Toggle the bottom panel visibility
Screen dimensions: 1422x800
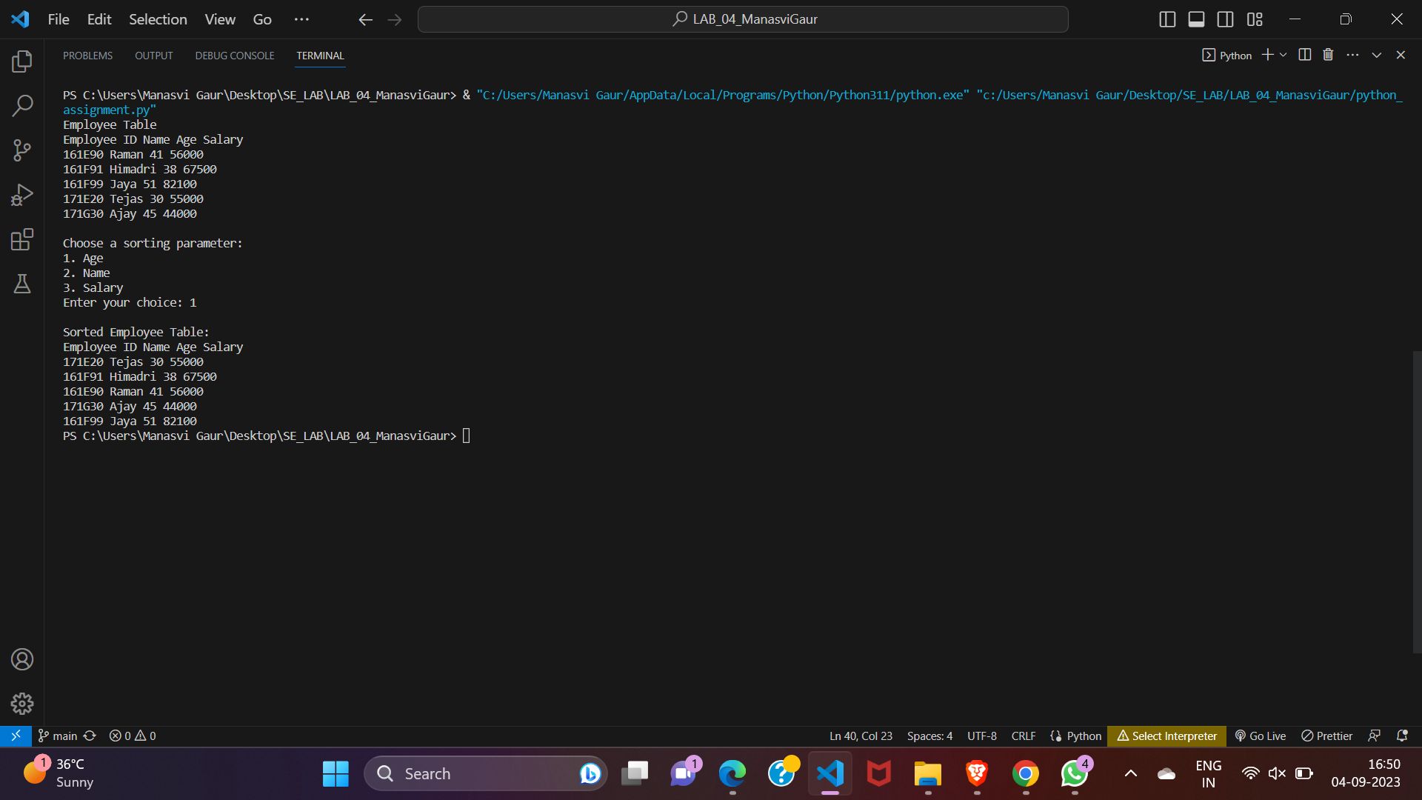1196,19
